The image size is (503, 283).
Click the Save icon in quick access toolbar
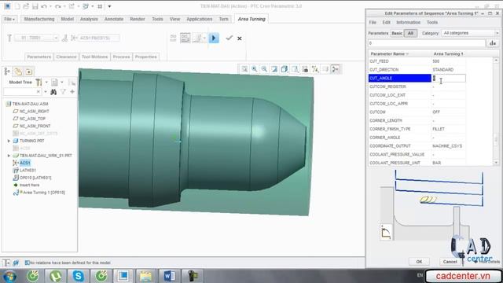(x=35, y=6)
